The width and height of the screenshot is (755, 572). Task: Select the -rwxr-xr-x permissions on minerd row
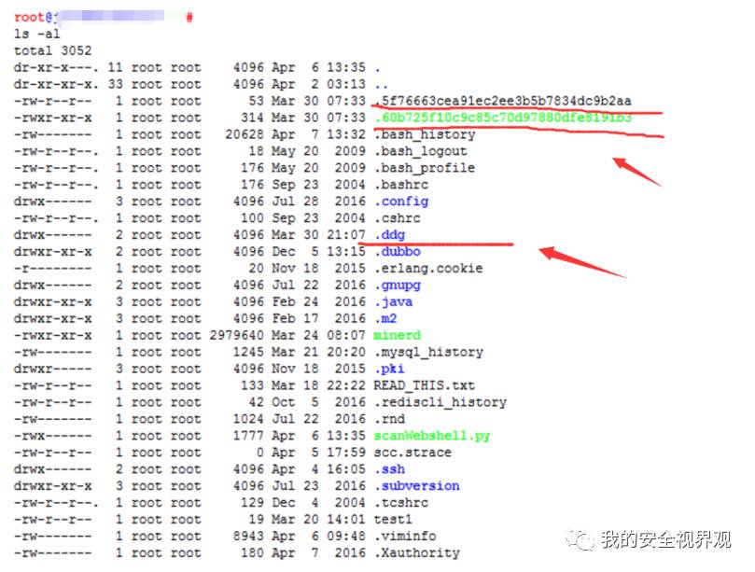click(52, 336)
